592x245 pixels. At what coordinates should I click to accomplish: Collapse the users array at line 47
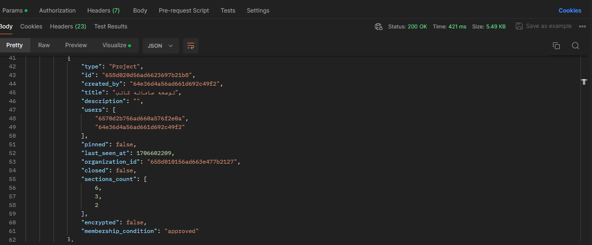pyautogui.click(x=24, y=110)
